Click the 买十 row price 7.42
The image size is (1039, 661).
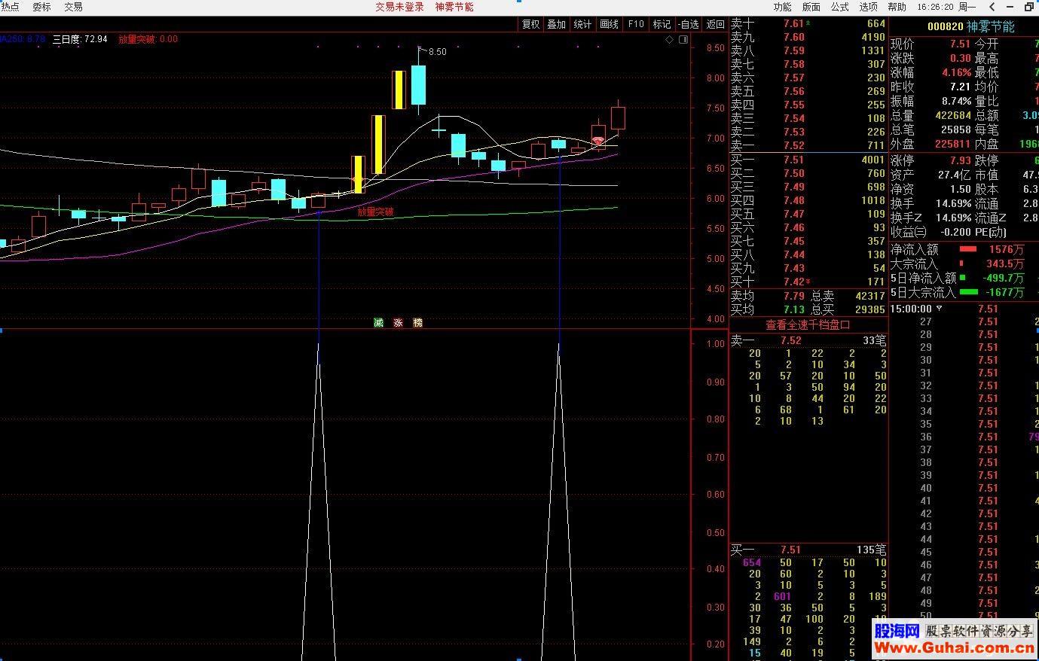[x=793, y=282]
